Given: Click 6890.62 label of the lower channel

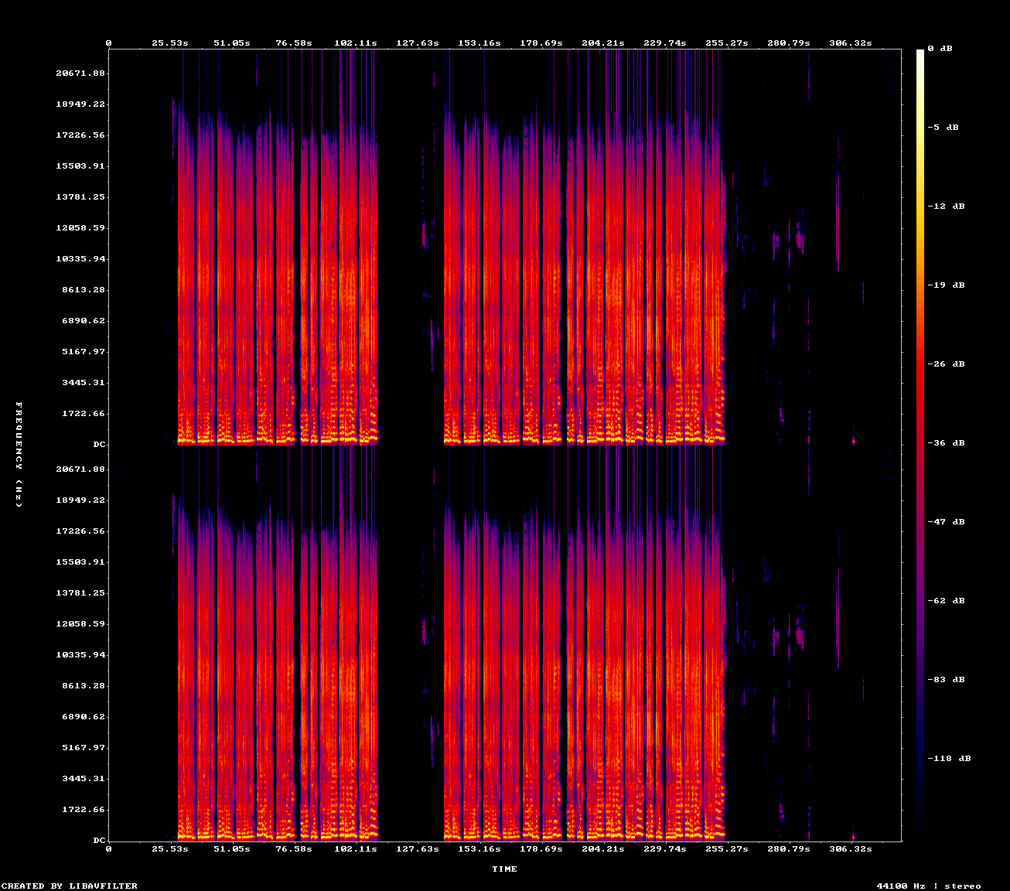Looking at the screenshot, I should coord(84,717).
